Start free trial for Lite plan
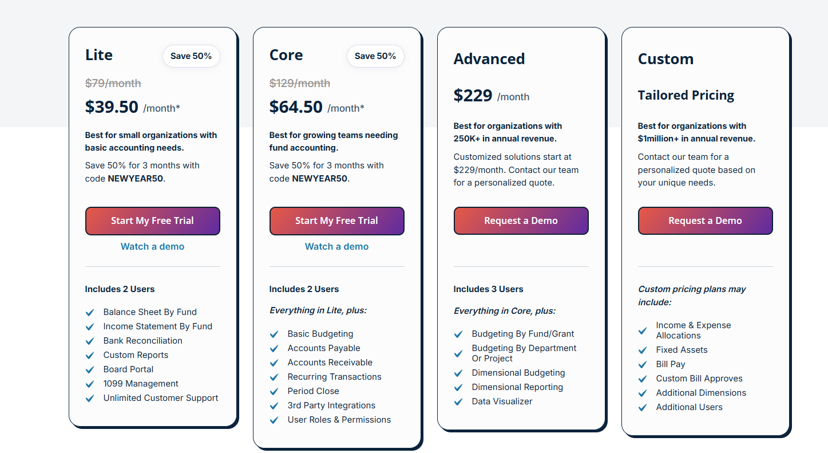Viewport: 828px width, 453px height. tap(152, 221)
